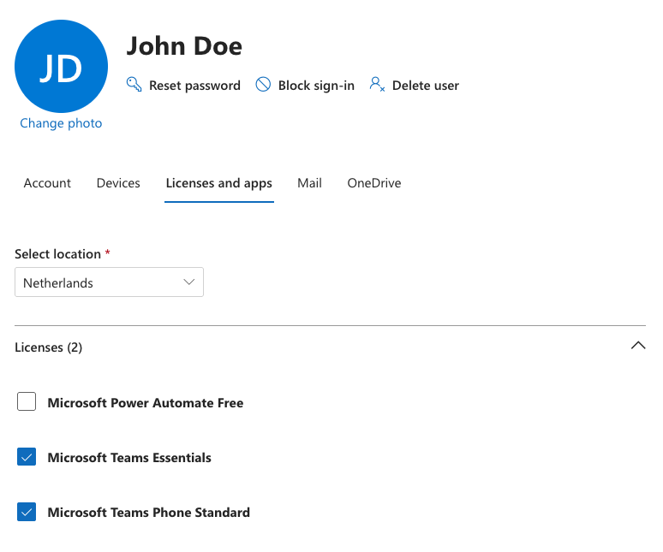This screenshot has width=663, height=552.
Task: Click the John Doe name heading
Action: [x=184, y=45]
